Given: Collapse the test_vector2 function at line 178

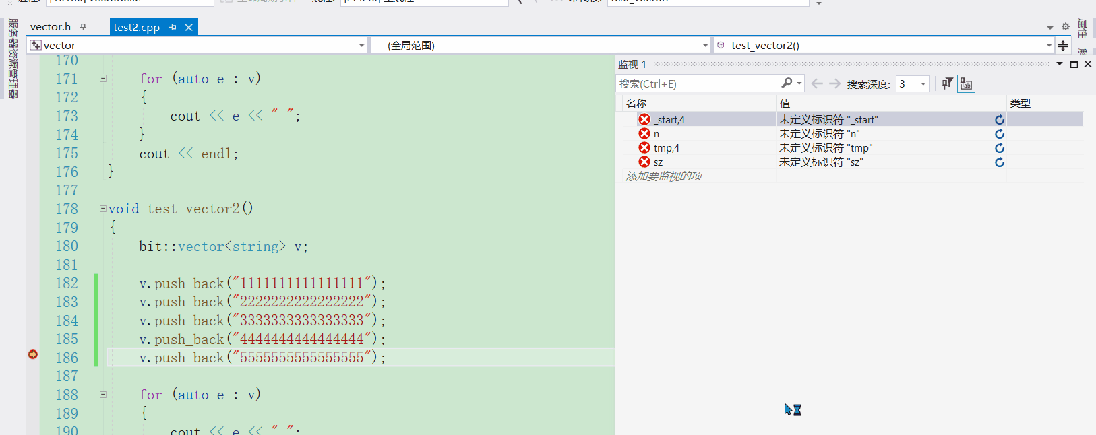Looking at the screenshot, I should pos(103,209).
